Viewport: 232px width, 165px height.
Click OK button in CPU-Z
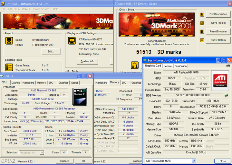83,161
